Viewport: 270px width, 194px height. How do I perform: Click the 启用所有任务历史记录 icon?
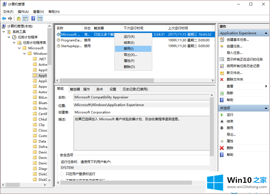[x=222, y=66]
